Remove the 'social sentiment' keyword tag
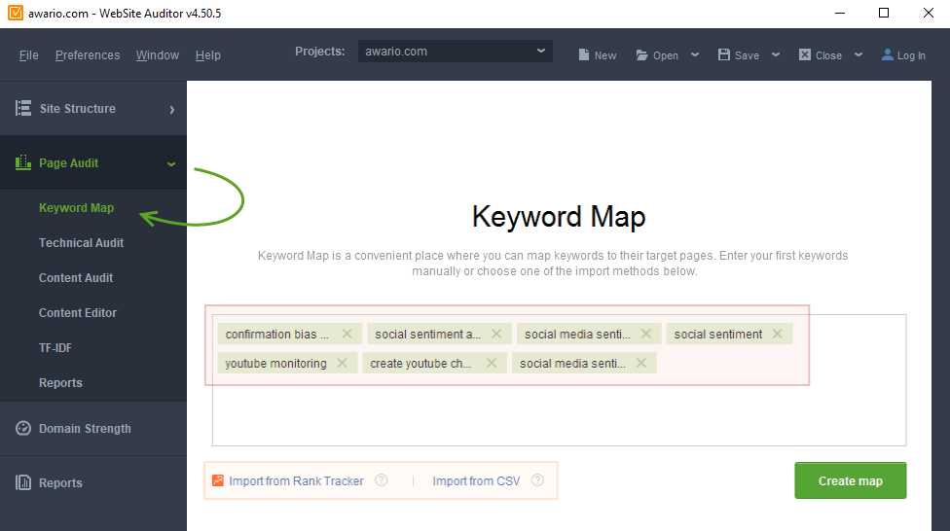950x531 pixels. (778, 334)
